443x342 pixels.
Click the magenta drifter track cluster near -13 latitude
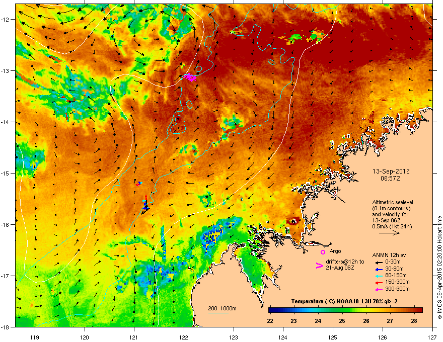pyautogui.click(x=190, y=77)
